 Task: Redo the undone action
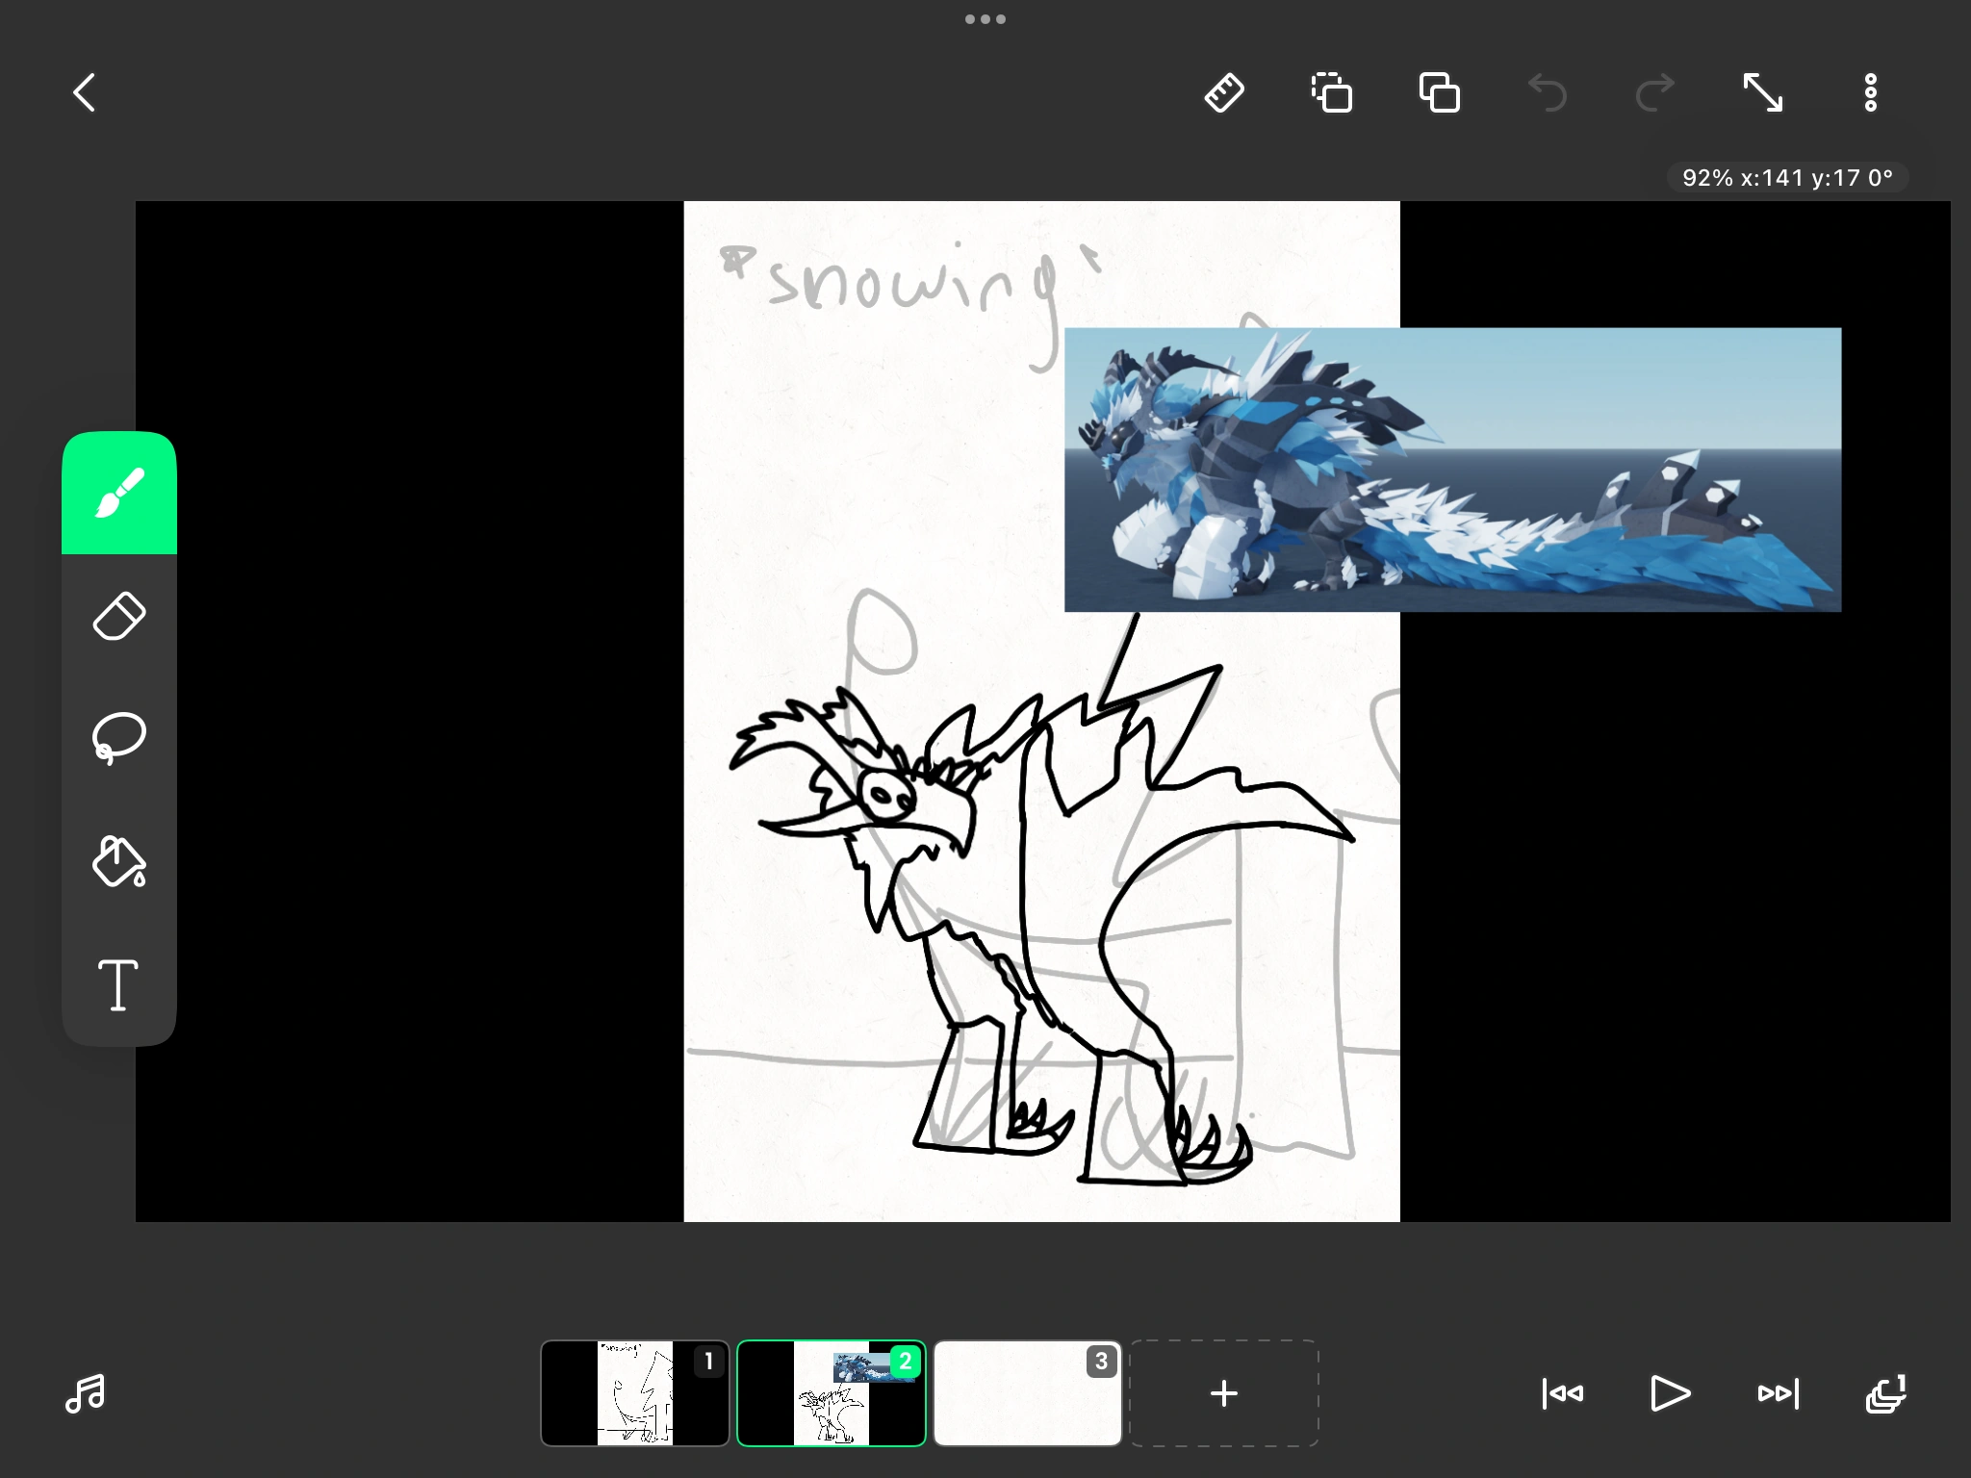(x=1653, y=93)
